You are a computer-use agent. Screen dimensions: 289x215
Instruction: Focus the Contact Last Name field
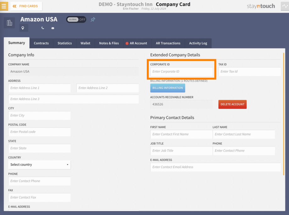[x=244, y=134]
